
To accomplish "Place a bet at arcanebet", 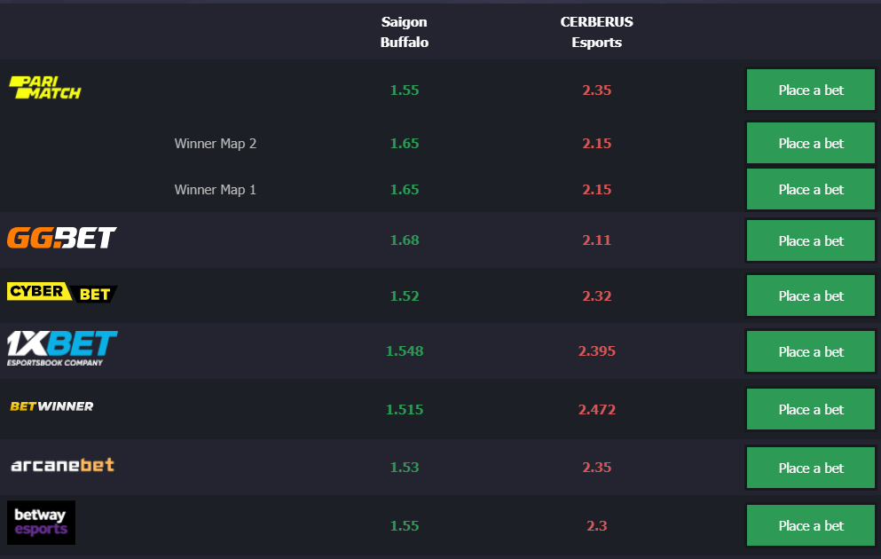I will pos(810,468).
